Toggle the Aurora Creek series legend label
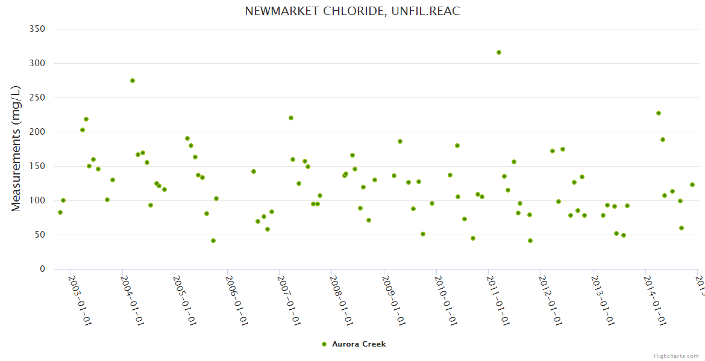Screen dimensions: 705x361 click(x=359, y=344)
